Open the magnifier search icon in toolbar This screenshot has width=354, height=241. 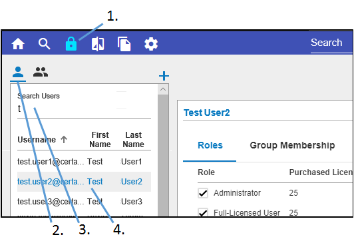tap(44, 43)
